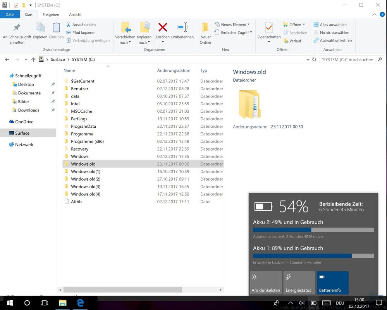Open Task View in taskbar

(44, 303)
